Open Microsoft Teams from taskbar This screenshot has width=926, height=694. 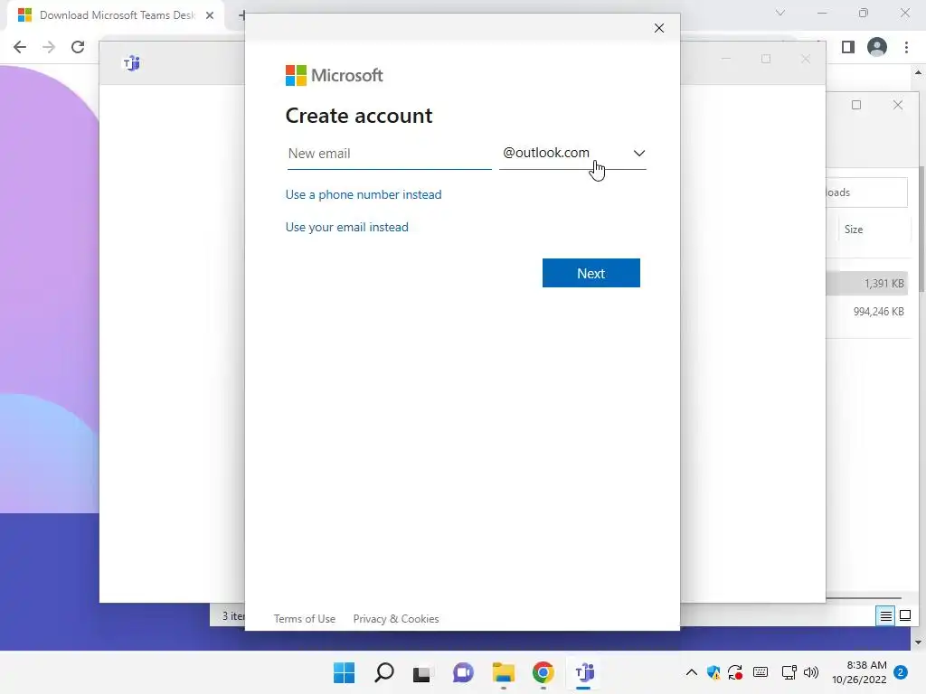pos(584,672)
